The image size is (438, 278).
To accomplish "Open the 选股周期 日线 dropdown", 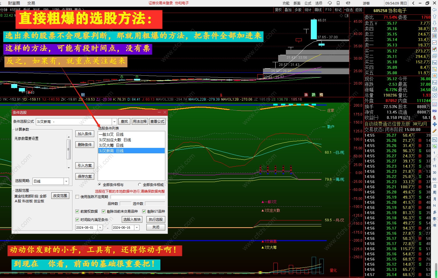I will (x=66, y=181).
